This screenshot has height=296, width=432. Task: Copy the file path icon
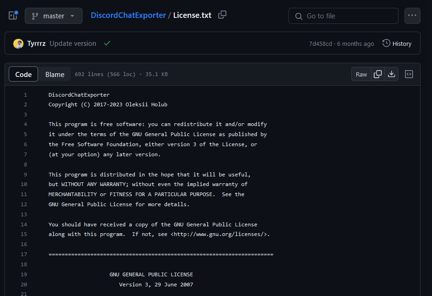pyautogui.click(x=222, y=15)
